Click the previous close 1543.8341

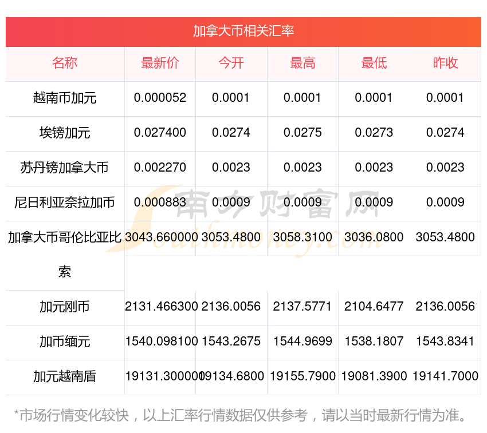(445, 341)
